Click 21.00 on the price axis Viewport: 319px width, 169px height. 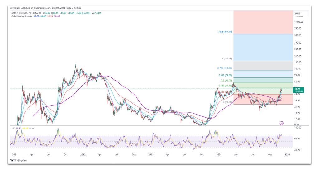point(297,107)
